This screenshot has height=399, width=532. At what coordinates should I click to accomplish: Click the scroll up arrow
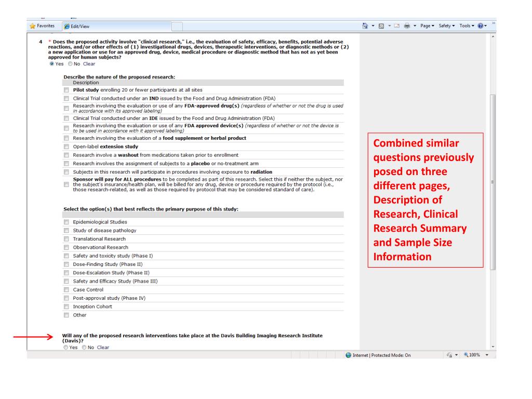point(493,36)
